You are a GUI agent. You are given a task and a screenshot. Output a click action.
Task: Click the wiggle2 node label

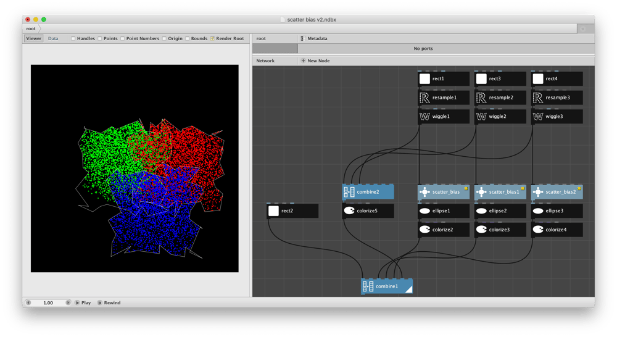point(498,117)
